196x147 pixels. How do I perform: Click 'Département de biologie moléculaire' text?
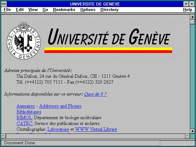pyautogui.click(x=67, y=118)
